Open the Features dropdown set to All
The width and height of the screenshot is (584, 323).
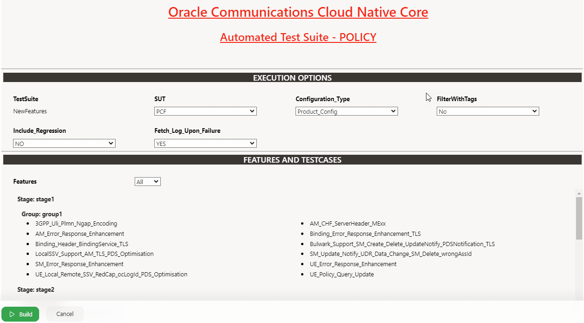[x=148, y=182]
